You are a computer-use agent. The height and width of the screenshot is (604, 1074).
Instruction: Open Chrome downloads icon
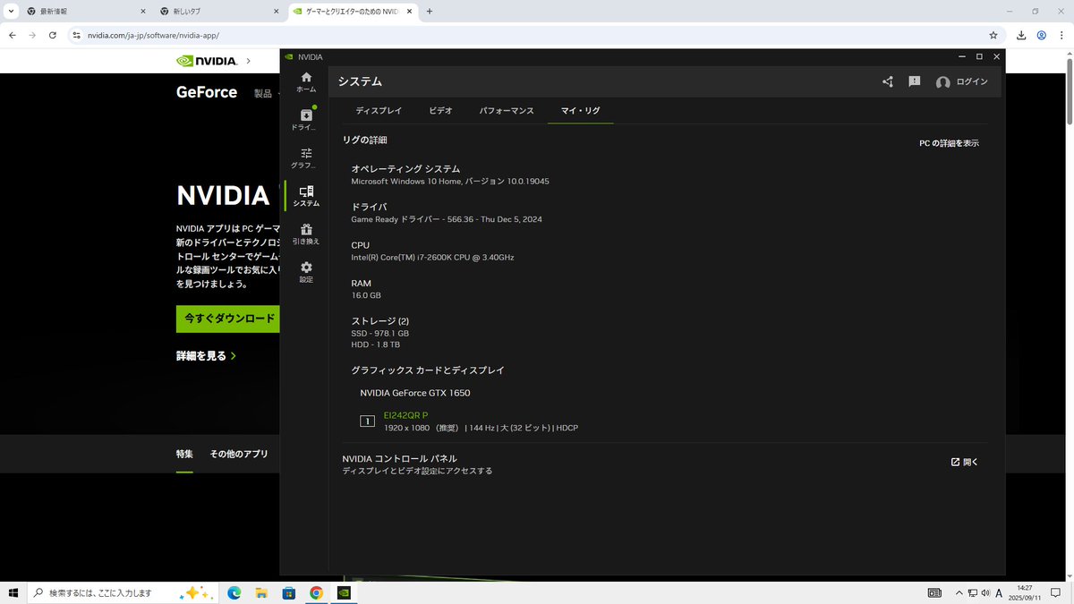coord(1021,35)
